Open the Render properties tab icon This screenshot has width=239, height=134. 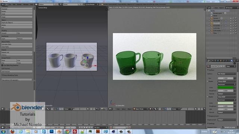212,61
